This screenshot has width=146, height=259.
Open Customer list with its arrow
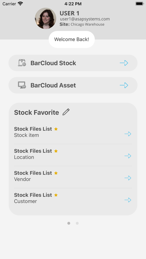[x=128, y=200]
